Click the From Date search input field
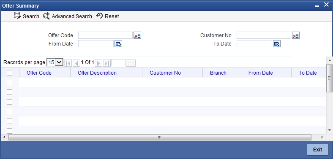This screenshot has width=333, height=159. point(96,44)
